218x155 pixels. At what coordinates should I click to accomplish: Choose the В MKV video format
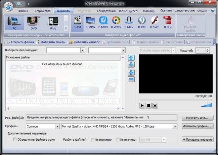coord(129,22)
